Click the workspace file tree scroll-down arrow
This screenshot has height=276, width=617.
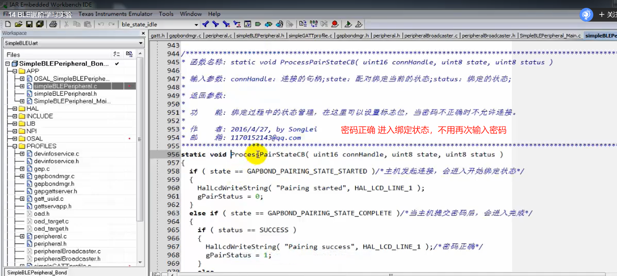click(140, 262)
